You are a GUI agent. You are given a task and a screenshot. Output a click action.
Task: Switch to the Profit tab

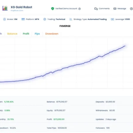click(26, 34)
